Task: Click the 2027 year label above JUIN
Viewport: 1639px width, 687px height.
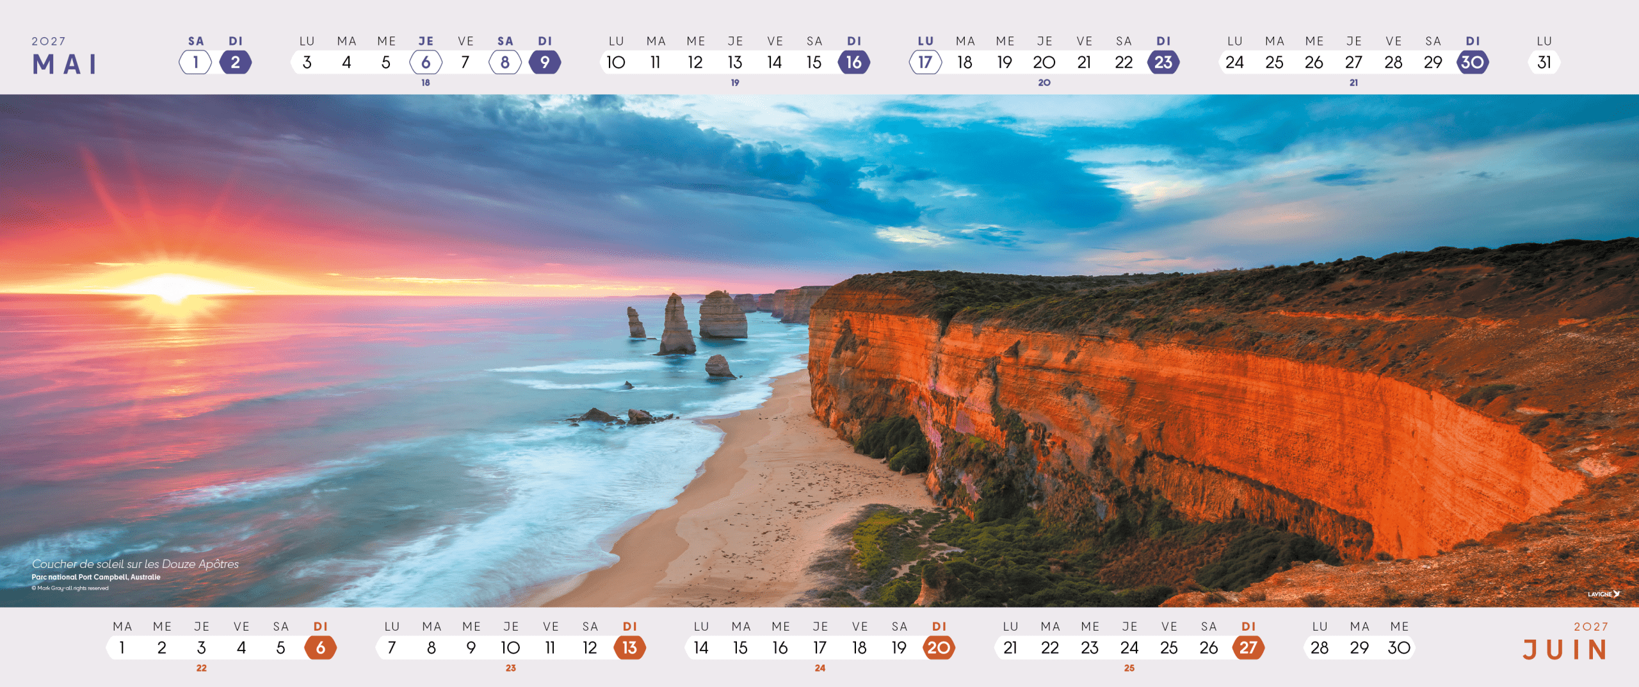Action: 1591,627
